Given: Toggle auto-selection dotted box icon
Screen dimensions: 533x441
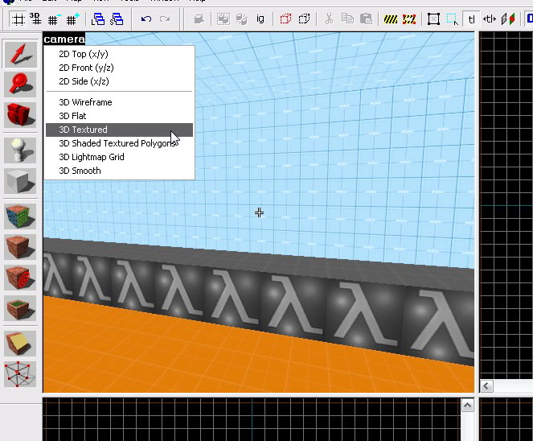Looking at the screenshot, I should [452, 19].
